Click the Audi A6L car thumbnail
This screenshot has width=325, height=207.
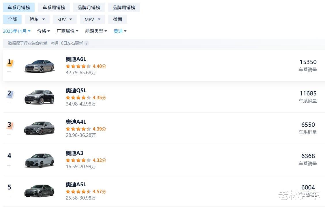click(x=39, y=66)
